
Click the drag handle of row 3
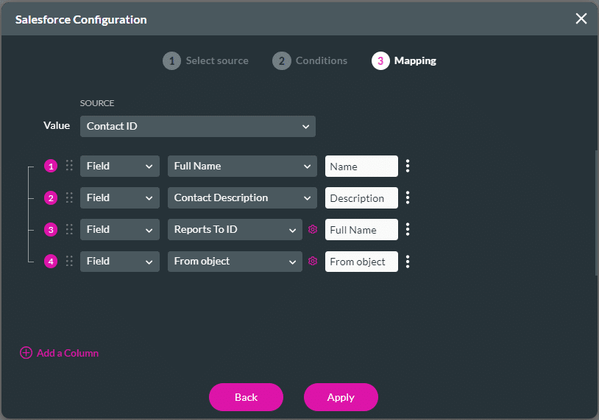pyautogui.click(x=69, y=229)
